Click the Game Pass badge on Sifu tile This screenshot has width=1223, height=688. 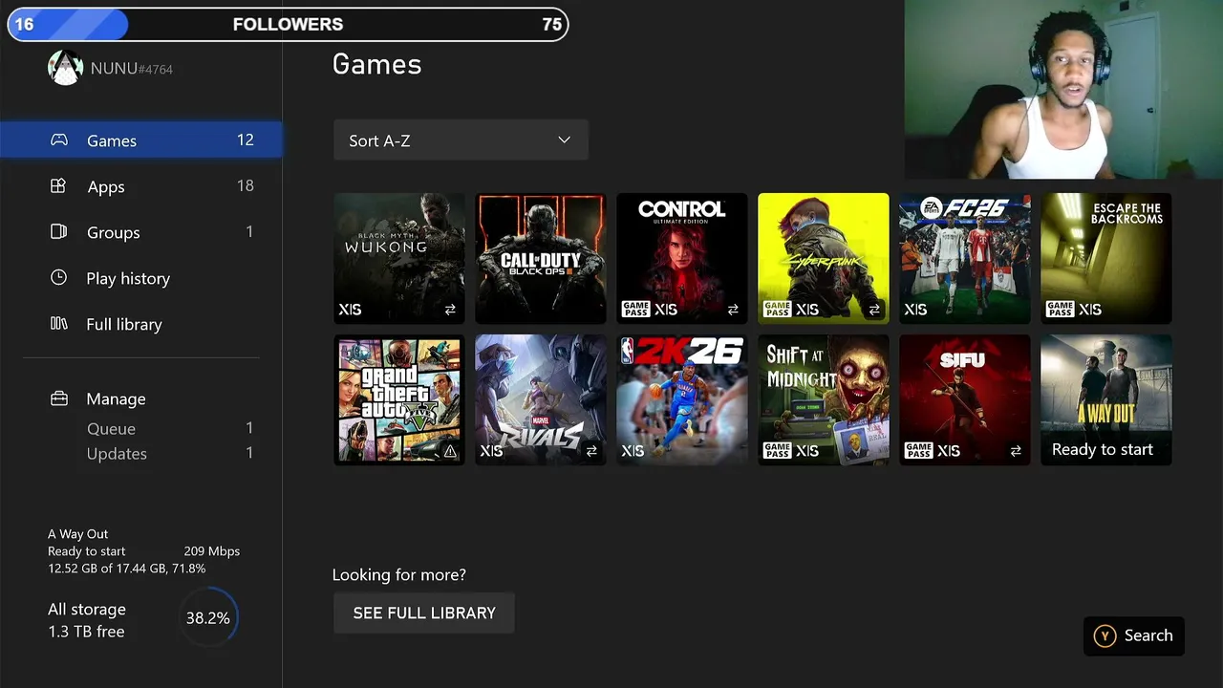coord(918,451)
